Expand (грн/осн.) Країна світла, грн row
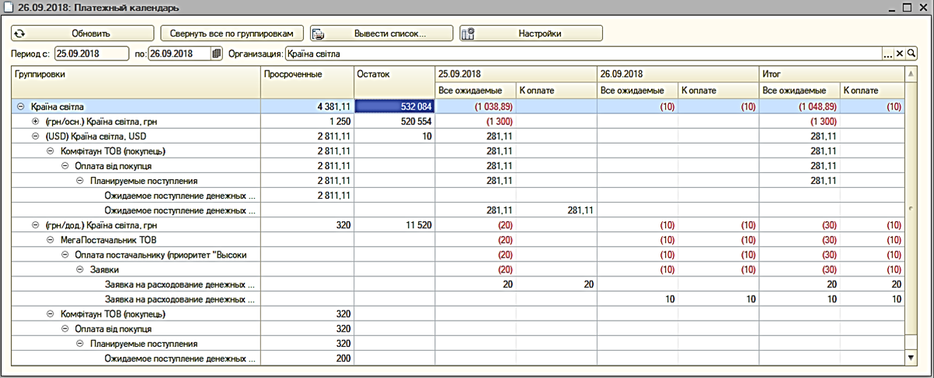 (35, 122)
